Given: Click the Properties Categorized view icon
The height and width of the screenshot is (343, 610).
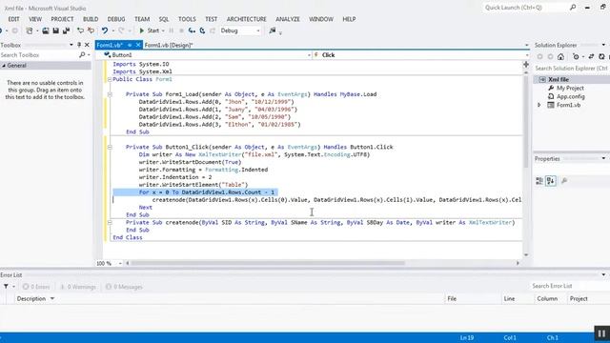Looking at the screenshot, I should (x=539, y=181).
